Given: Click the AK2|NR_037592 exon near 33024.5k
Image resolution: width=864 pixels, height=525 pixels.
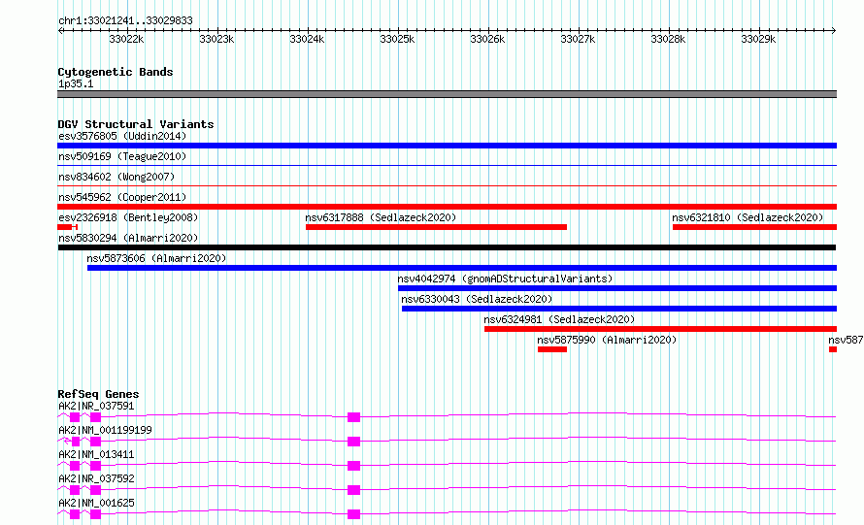Looking at the screenshot, I should [353, 490].
